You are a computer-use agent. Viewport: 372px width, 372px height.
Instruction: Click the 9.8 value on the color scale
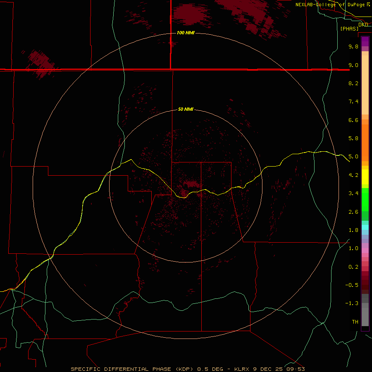(x=353, y=46)
